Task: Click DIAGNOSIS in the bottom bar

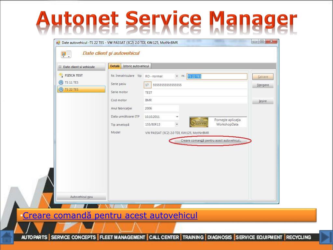Action: point(220,237)
